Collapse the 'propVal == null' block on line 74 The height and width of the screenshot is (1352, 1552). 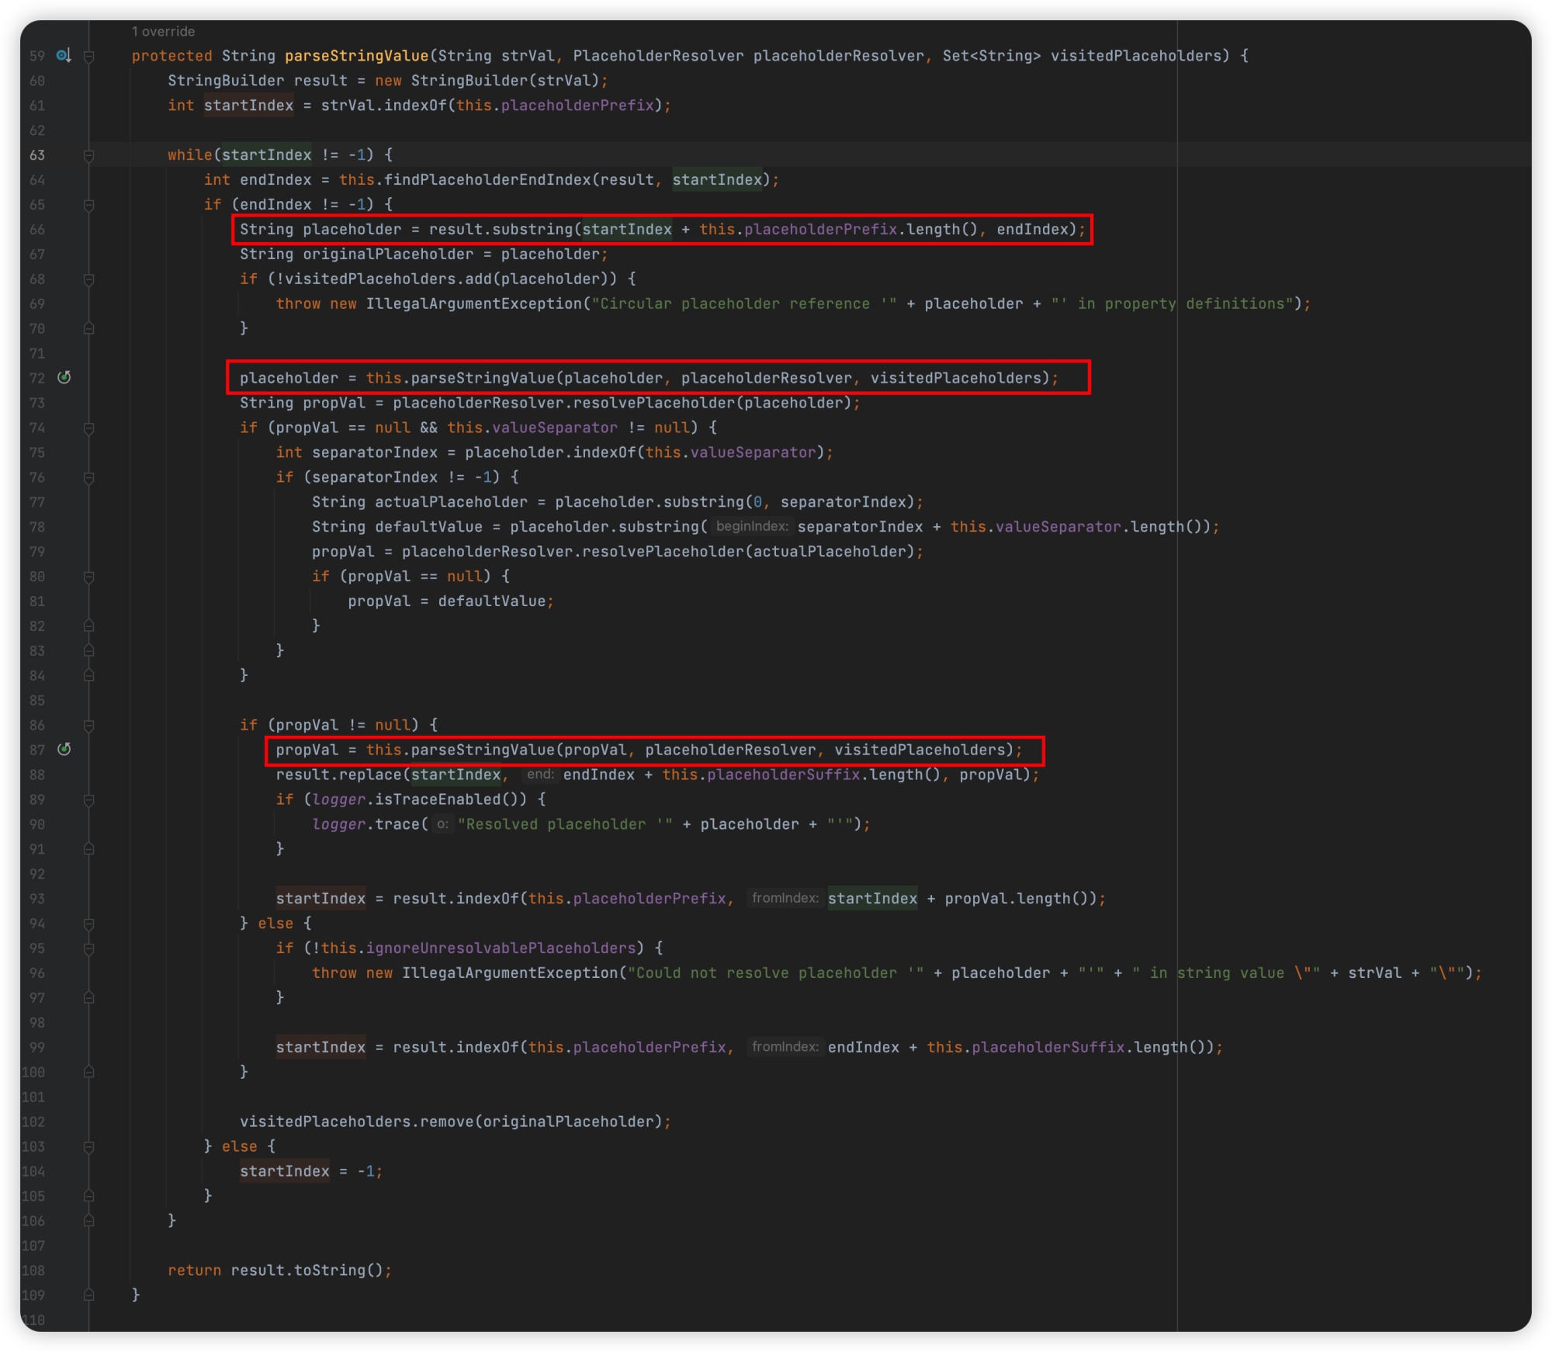pyautogui.click(x=89, y=428)
